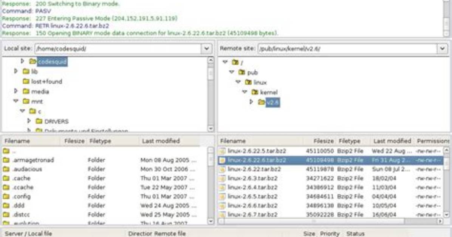Viewport: 452px width, 237px height.
Task: Click parent directory '..' folder icon
Action: (x=6, y=151)
